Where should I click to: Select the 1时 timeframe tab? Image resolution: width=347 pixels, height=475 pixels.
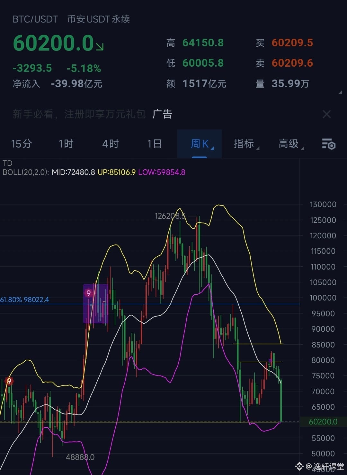click(66, 144)
